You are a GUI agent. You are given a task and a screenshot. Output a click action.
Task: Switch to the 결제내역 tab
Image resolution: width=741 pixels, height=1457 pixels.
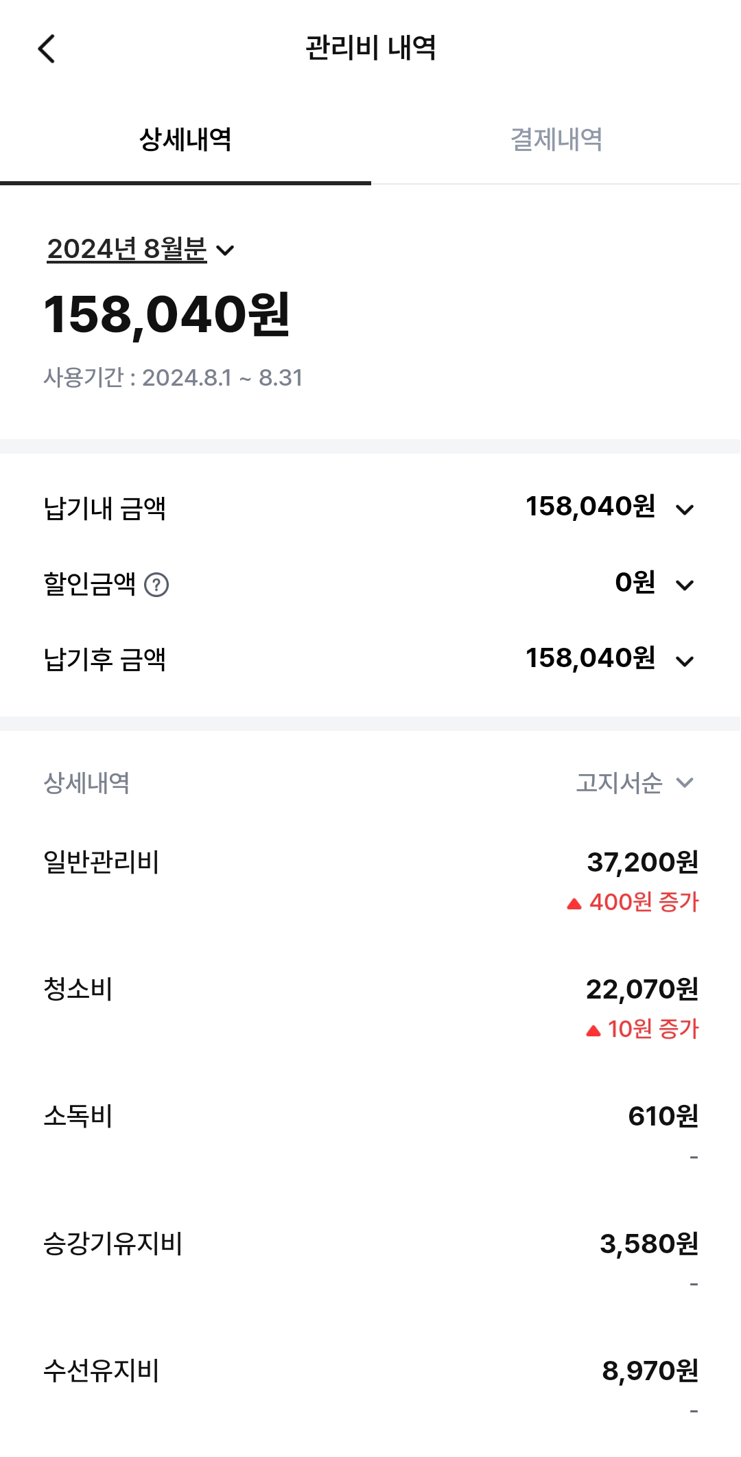556,139
